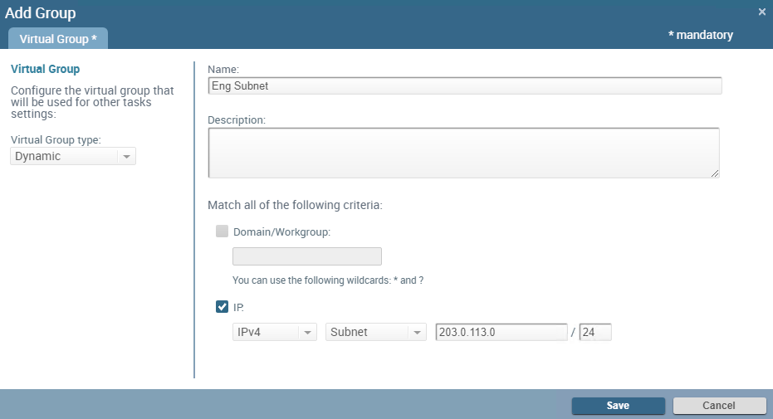
Task: Save the new group
Action: pos(618,406)
